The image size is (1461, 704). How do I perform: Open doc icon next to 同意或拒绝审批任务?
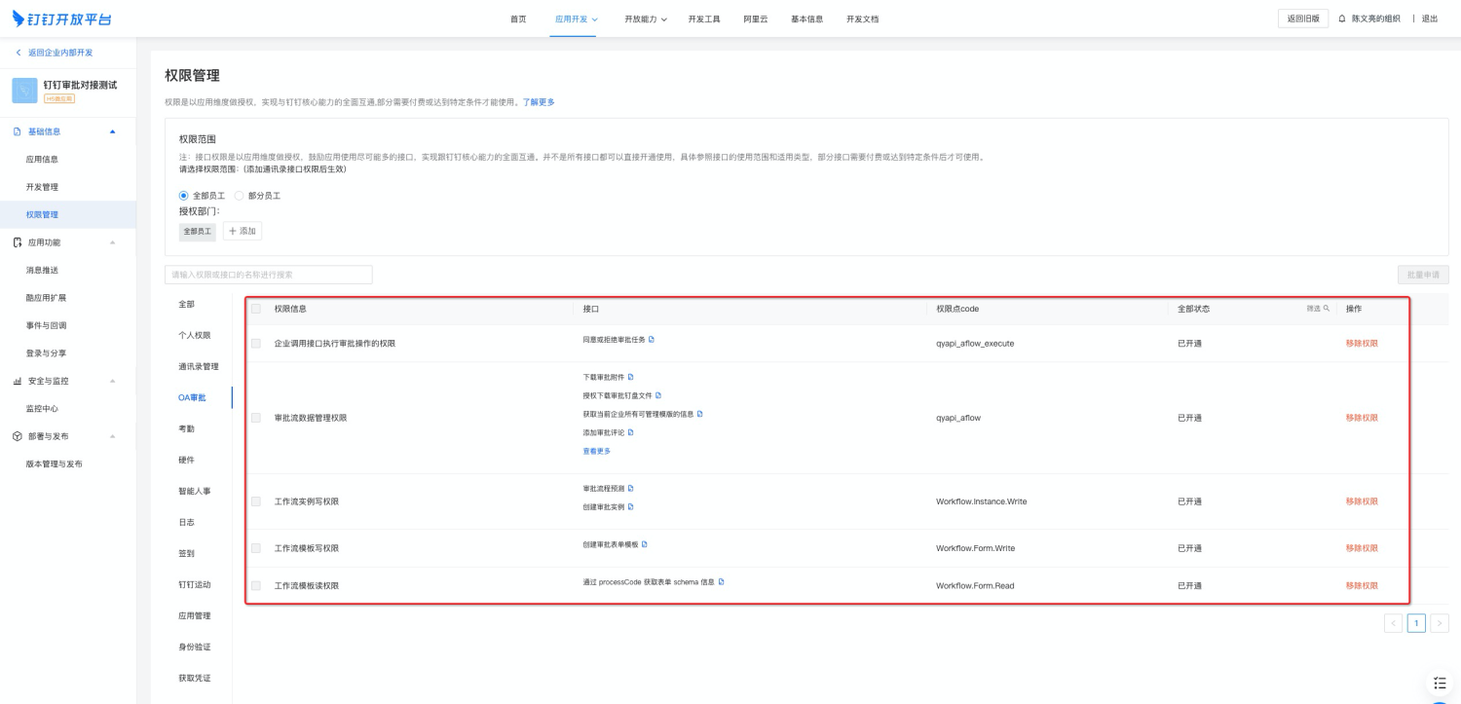click(652, 339)
